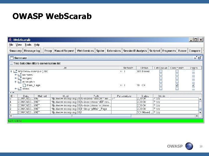209x156 pixels.
Task: Open the File menu
Action: tap(11, 45)
